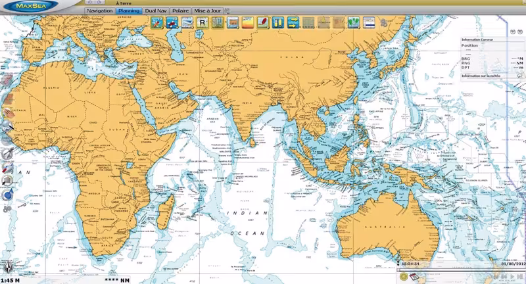Click the MaxSea logo
This screenshot has height=284, width=526.
[31, 6]
